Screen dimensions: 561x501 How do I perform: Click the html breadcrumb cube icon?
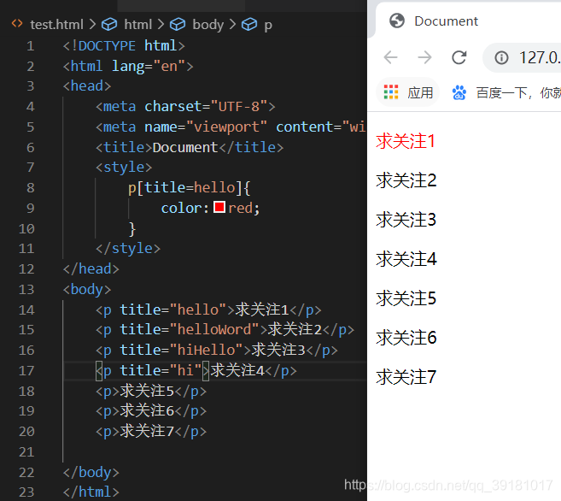coord(109,24)
